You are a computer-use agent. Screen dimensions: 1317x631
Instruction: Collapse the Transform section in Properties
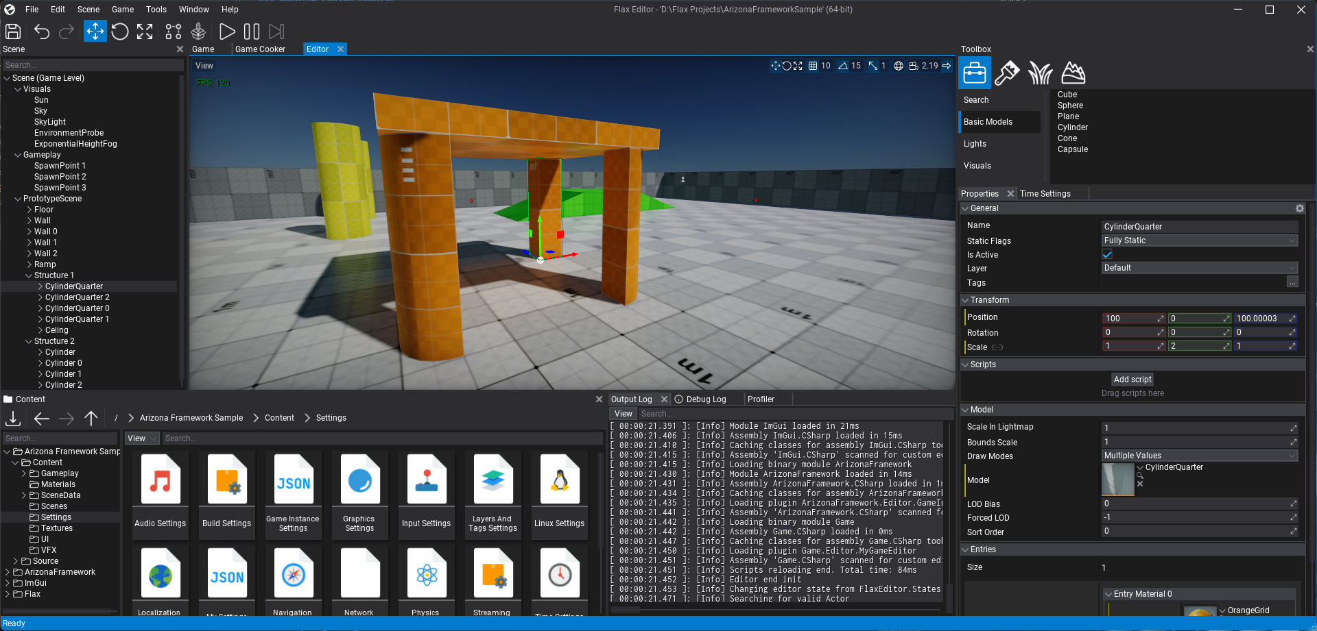click(966, 299)
